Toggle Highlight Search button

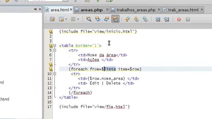pyautogui.click(x=115, y=19)
